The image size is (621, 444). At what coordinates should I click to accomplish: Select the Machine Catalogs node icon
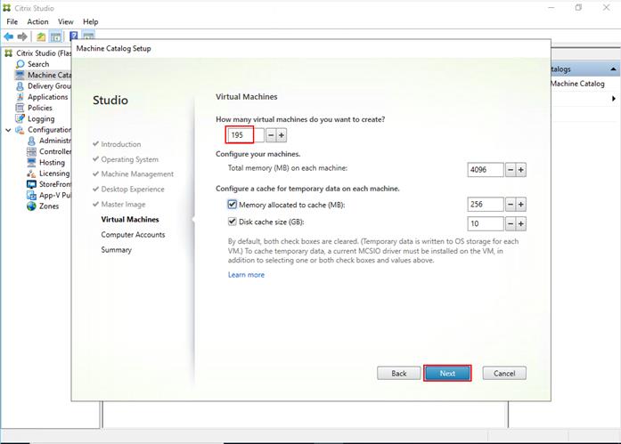pos(20,75)
